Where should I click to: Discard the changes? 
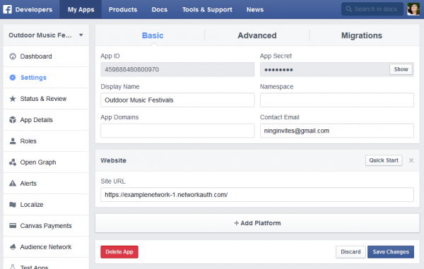click(351, 252)
